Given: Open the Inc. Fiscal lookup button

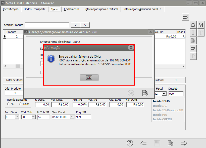Looking at the screenshot, I should pyautogui.click(x=17, y=117).
